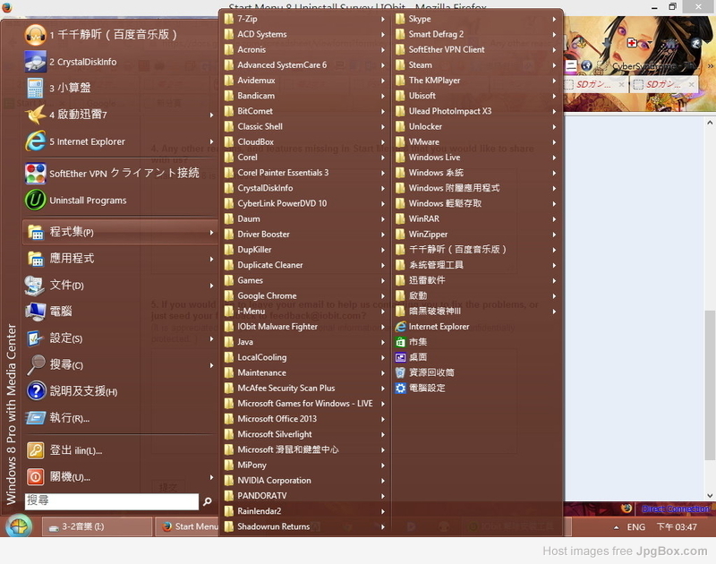This screenshot has height=564, width=716.
Task: Open the Steam program folder
Action: 420,64
